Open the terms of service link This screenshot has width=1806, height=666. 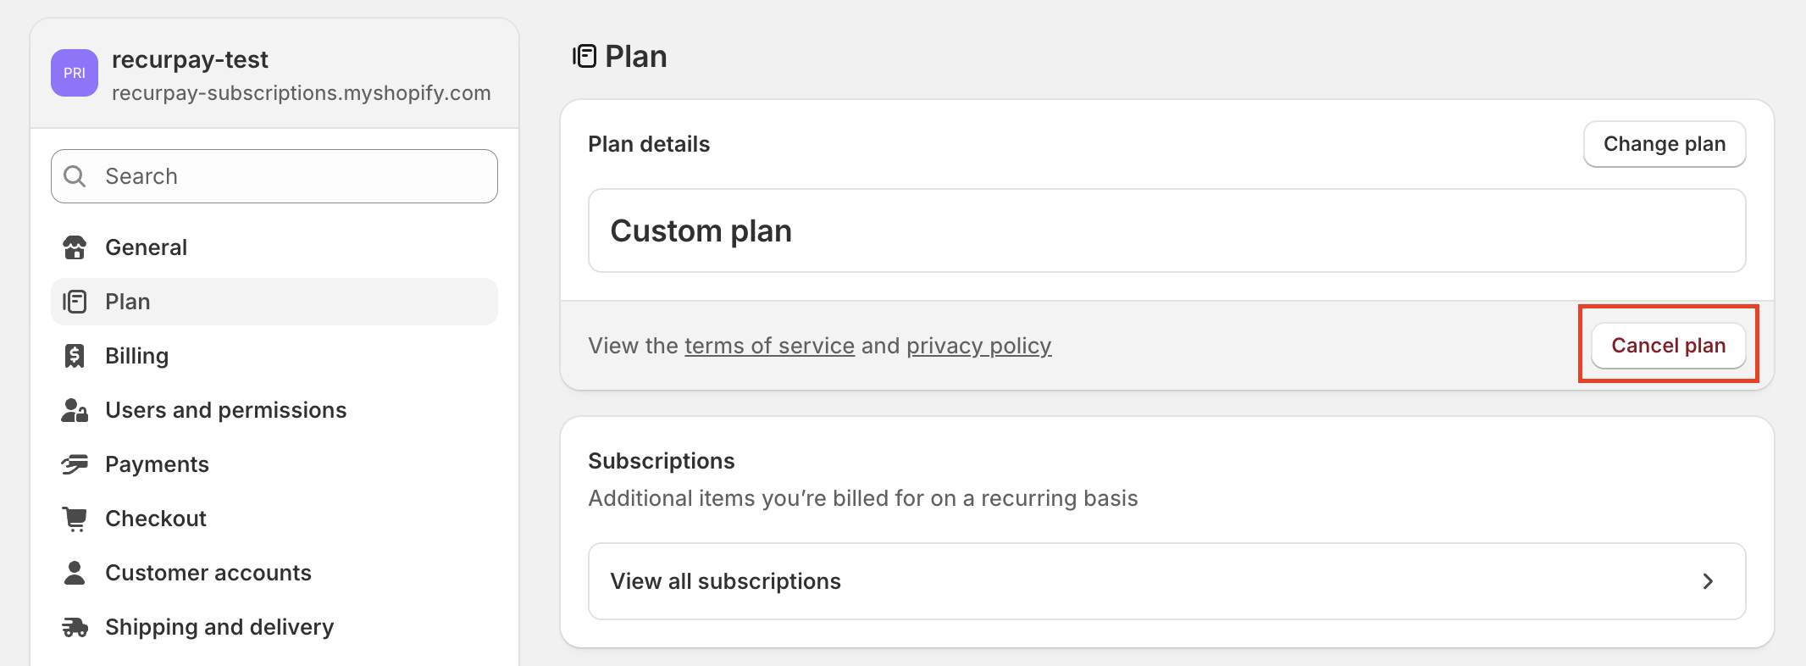(x=768, y=346)
